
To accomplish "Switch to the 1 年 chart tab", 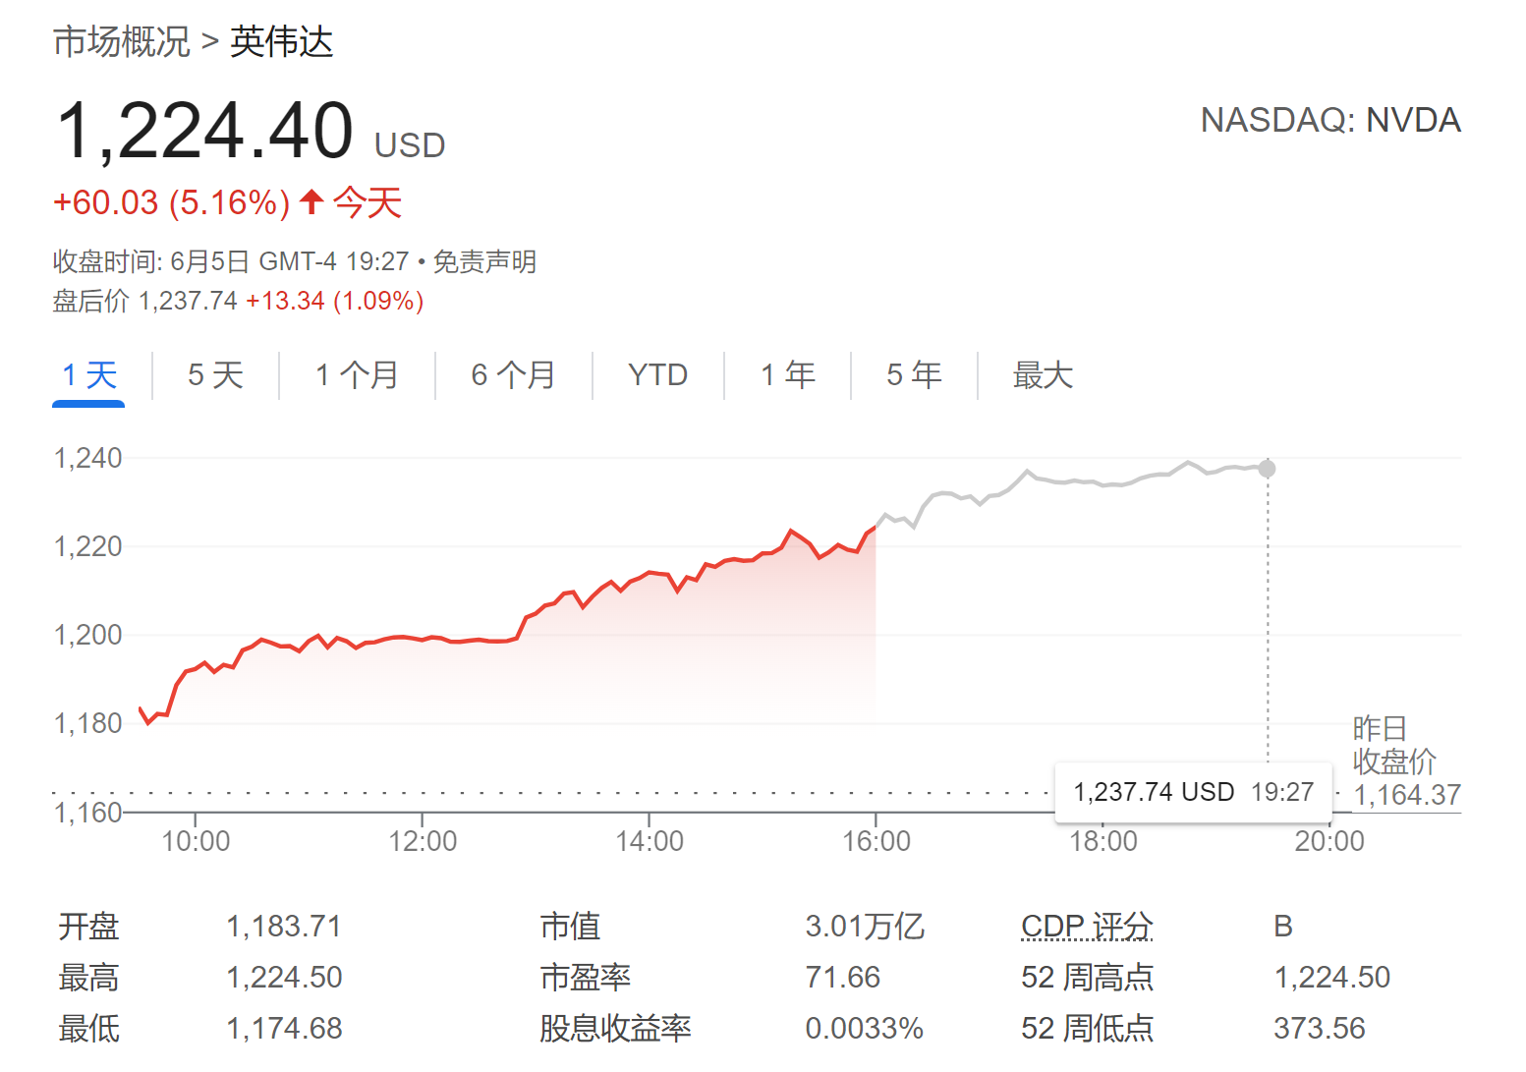I will click(787, 375).
